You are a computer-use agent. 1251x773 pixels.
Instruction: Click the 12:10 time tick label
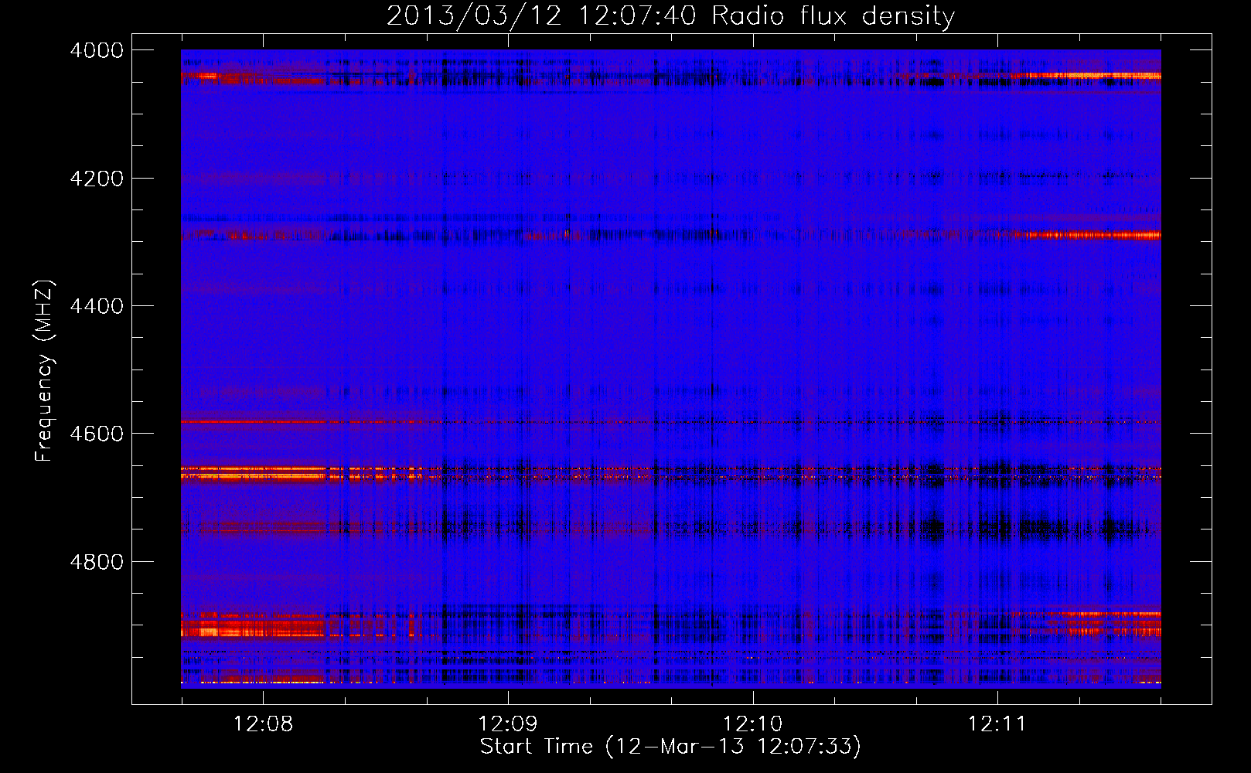[x=752, y=724]
